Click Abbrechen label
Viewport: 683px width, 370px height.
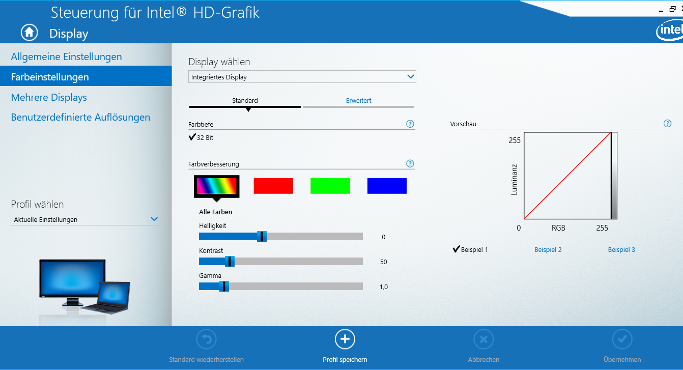click(x=483, y=359)
